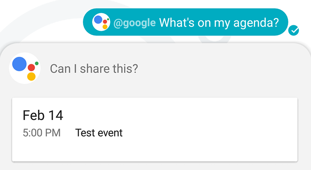311x170 pixels.
Task: Click the yellow dot in the small bubble icon
Action: (105, 27)
